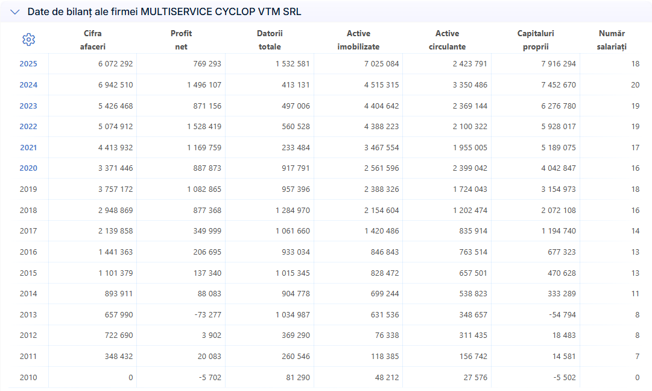Select the 2015 year row label
This screenshot has width=652, height=391.
[x=28, y=273]
